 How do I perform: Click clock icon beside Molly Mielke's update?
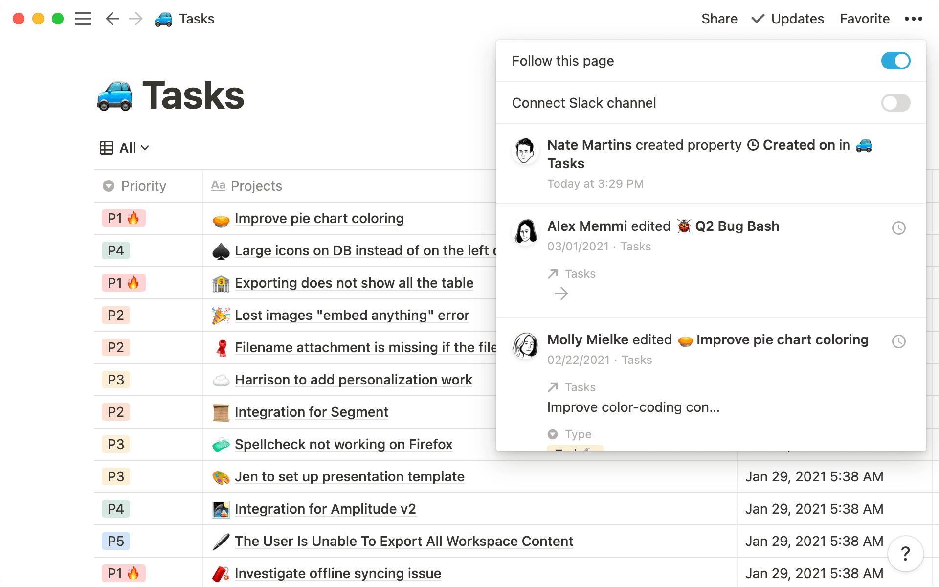pos(898,341)
